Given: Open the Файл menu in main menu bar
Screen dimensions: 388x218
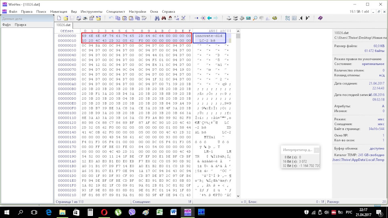Looking at the screenshot, I should [x=13, y=12].
